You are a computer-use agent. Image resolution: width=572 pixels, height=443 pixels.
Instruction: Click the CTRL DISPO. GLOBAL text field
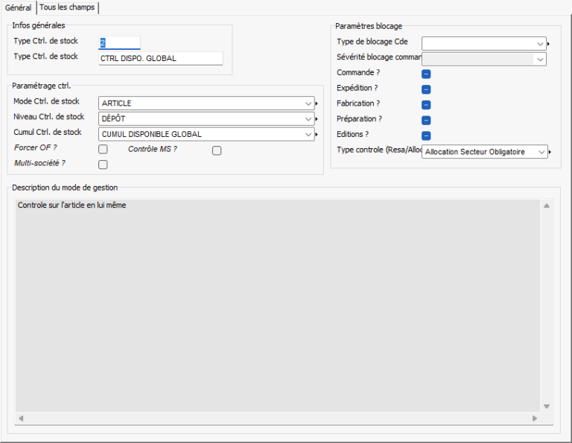[160, 58]
